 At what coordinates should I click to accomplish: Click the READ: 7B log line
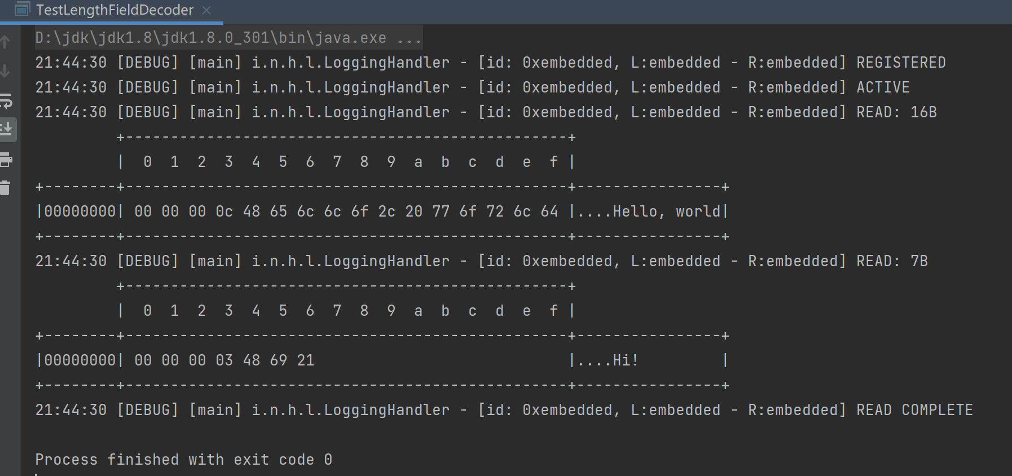(481, 261)
